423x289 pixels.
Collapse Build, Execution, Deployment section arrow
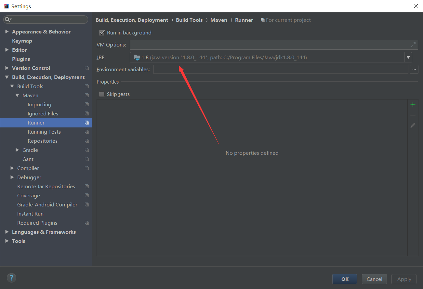pyautogui.click(x=7, y=77)
